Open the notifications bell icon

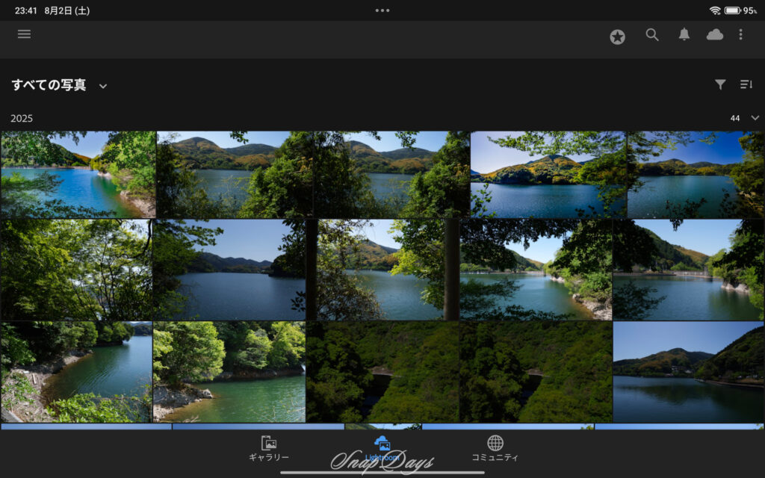683,34
